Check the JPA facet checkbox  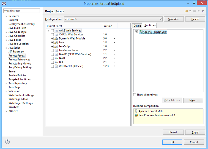[x=52, y=62]
